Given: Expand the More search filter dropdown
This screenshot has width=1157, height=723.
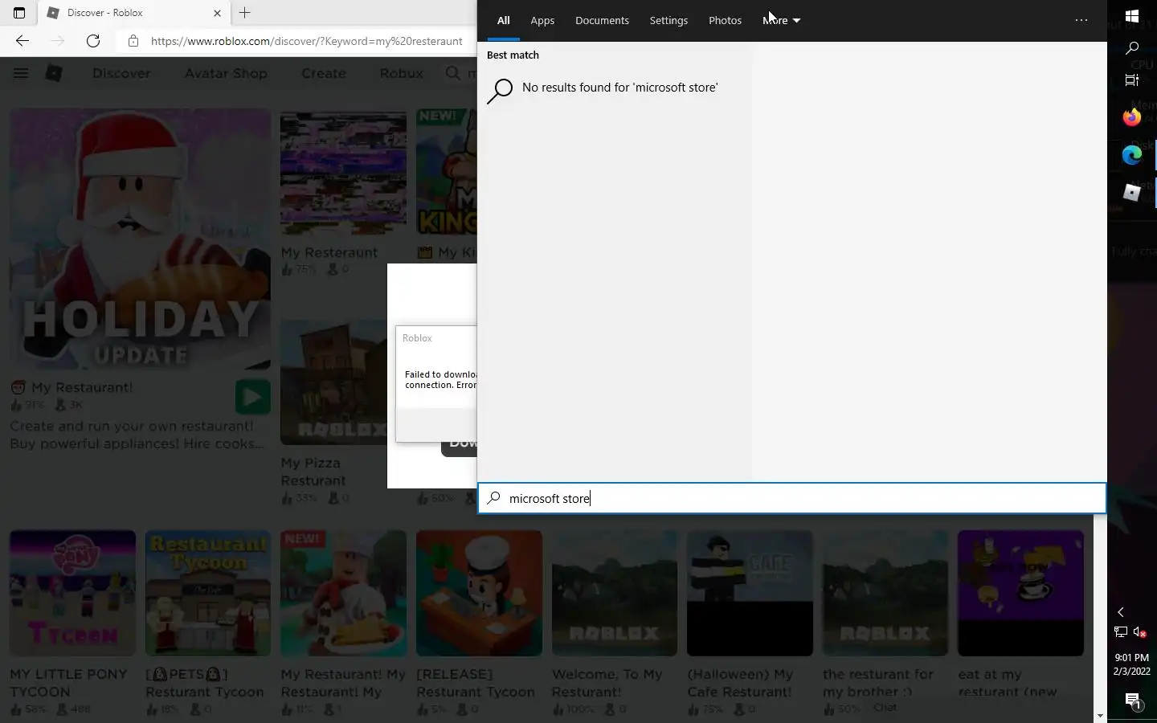Looking at the screenshot, I should tap(781, 20).
